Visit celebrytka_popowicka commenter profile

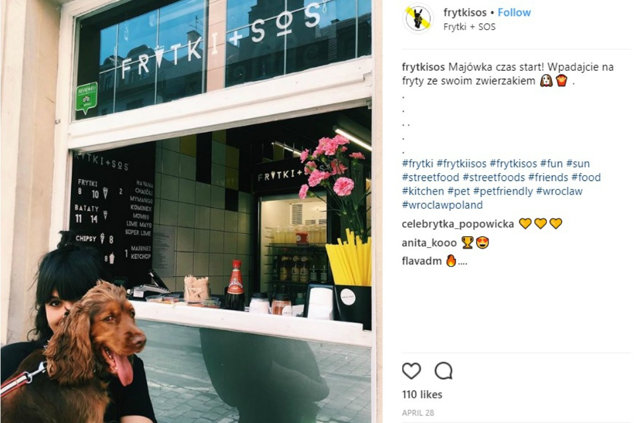458,224
